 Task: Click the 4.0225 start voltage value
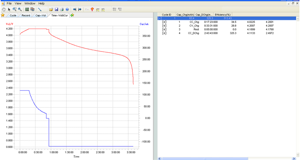click(x=251, y=22)
